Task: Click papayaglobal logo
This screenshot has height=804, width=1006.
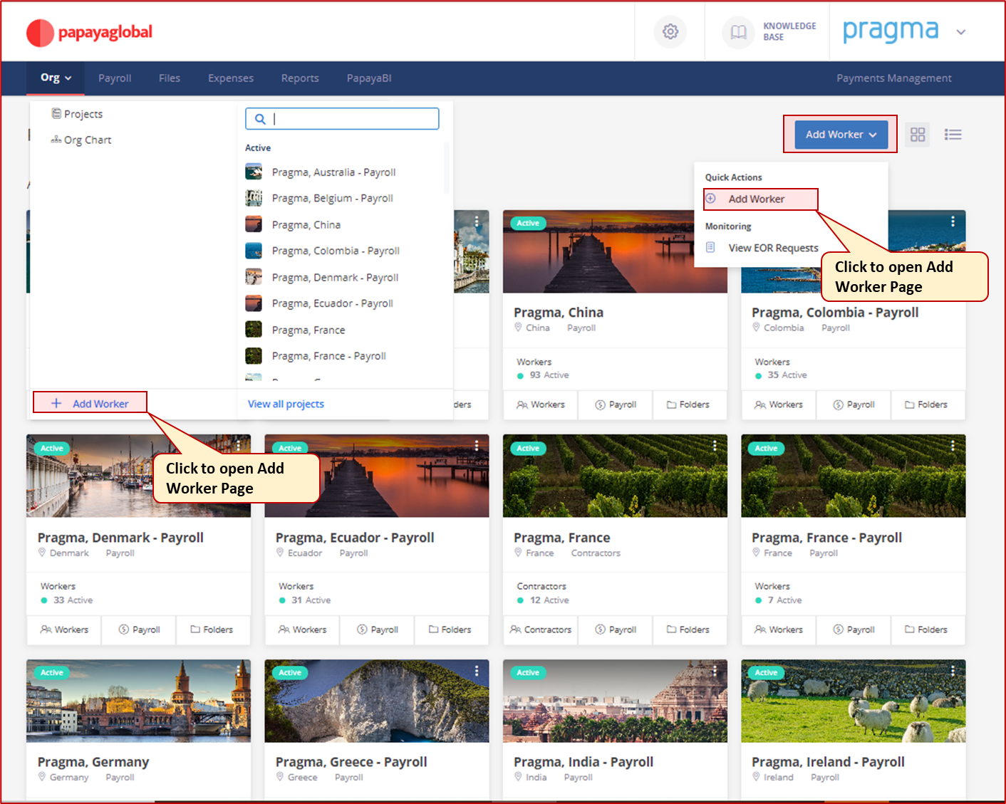Action: coord(90,33)
